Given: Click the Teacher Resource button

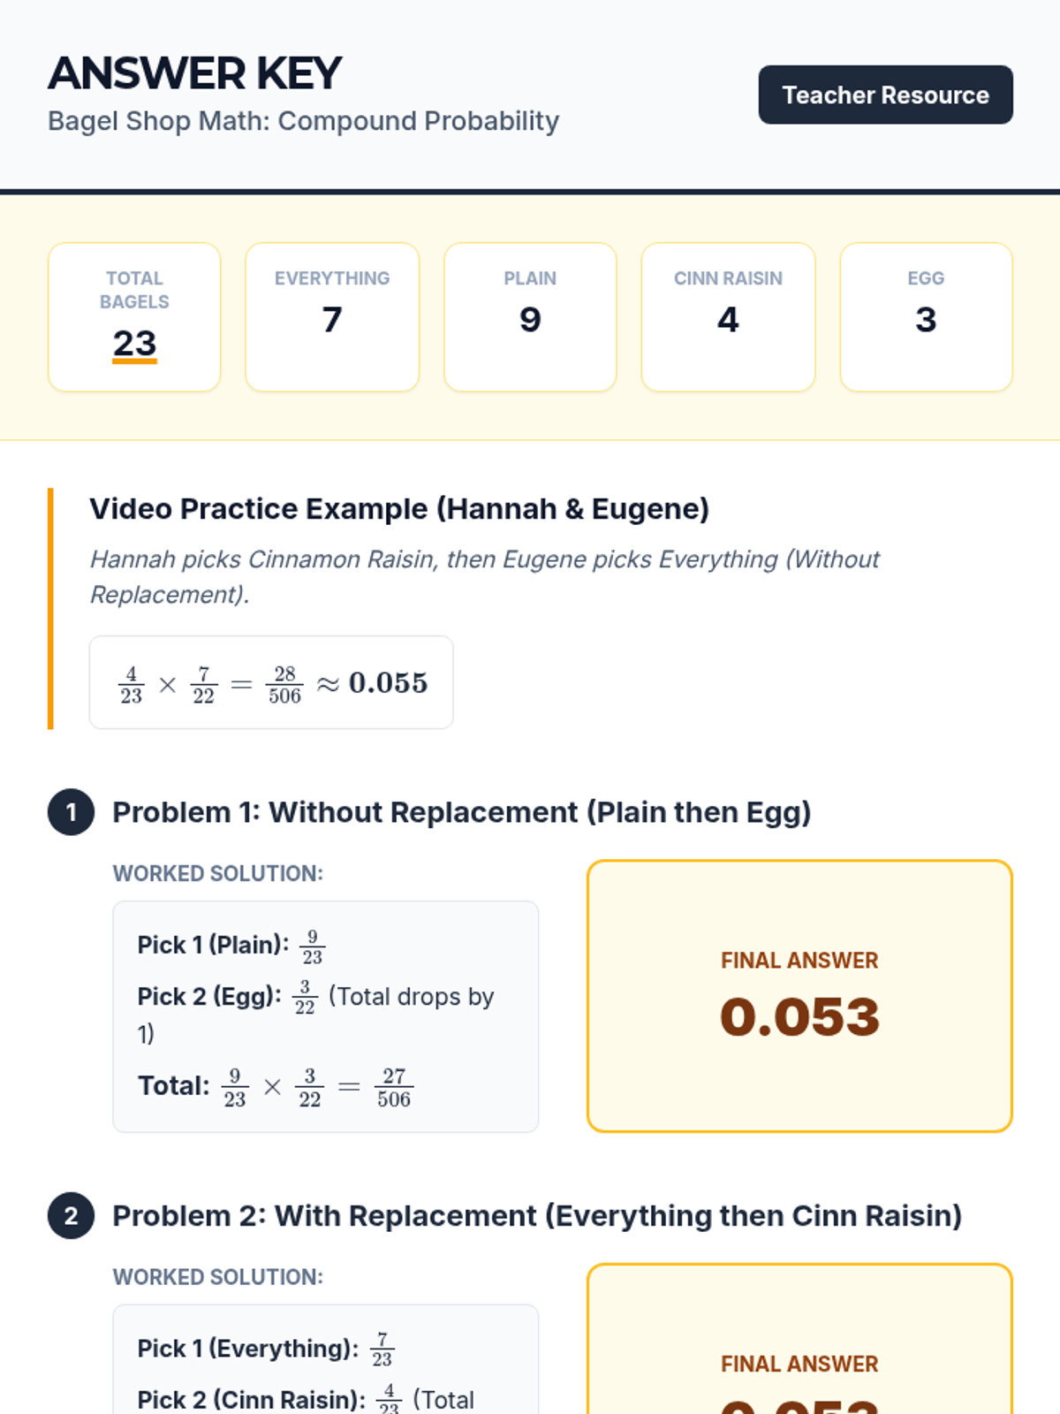Looking at the screenshot, I should (885, 95).
